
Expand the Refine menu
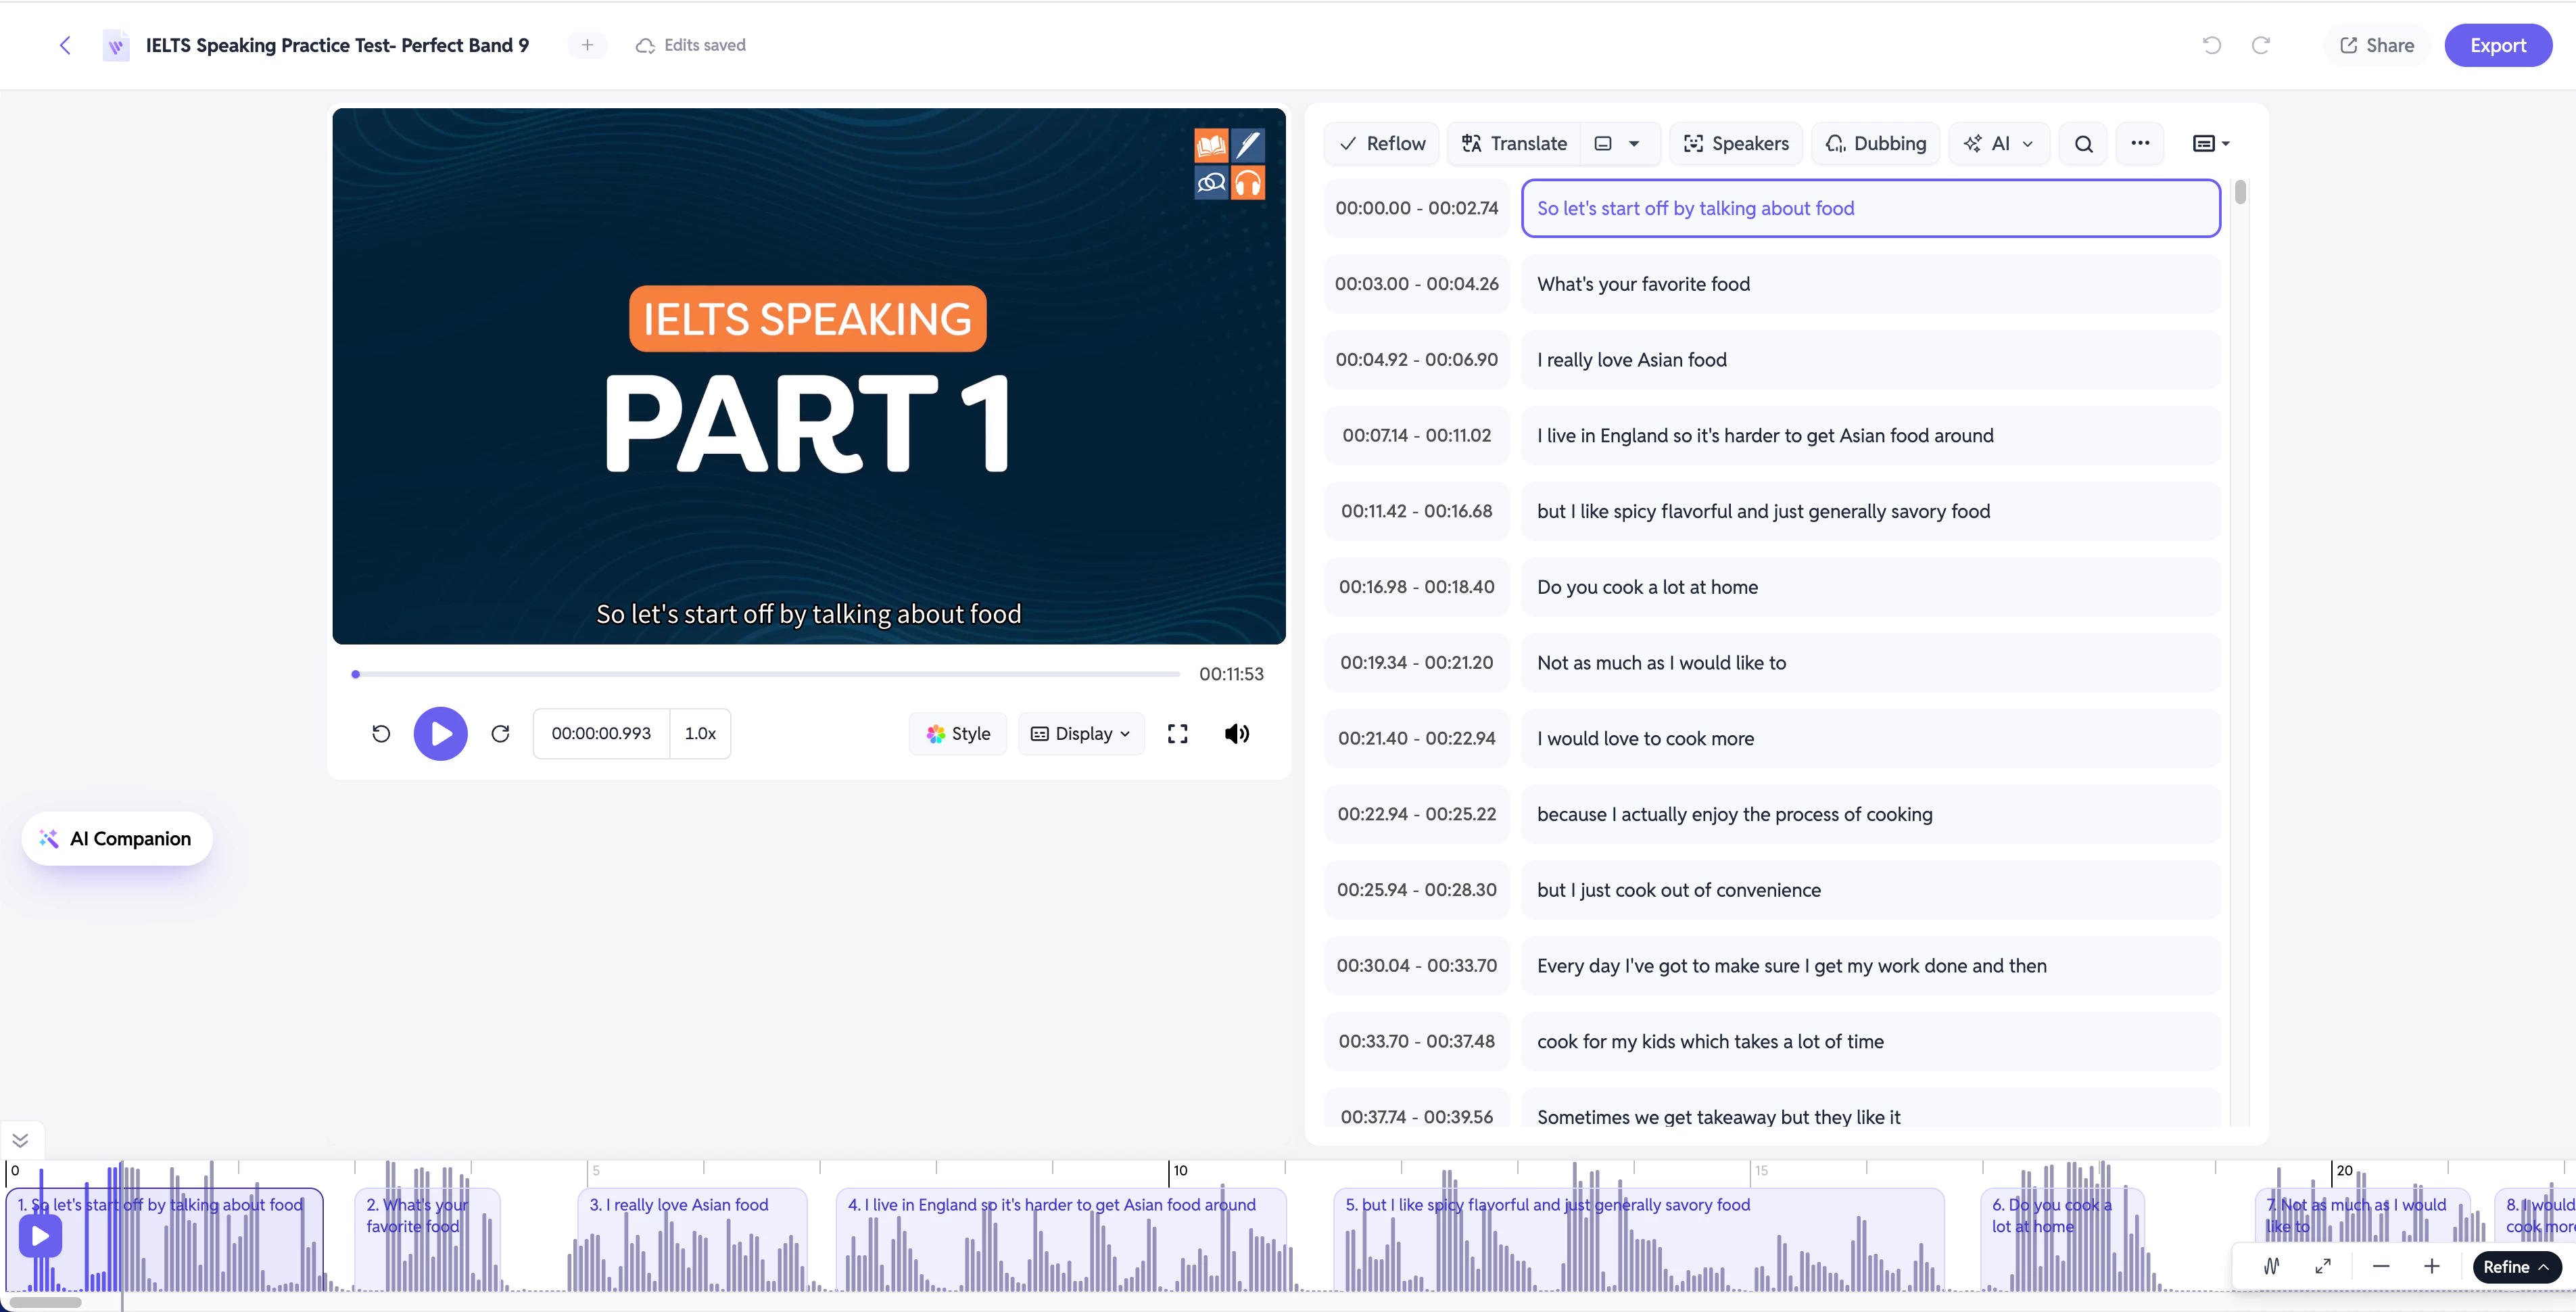2516,1266
